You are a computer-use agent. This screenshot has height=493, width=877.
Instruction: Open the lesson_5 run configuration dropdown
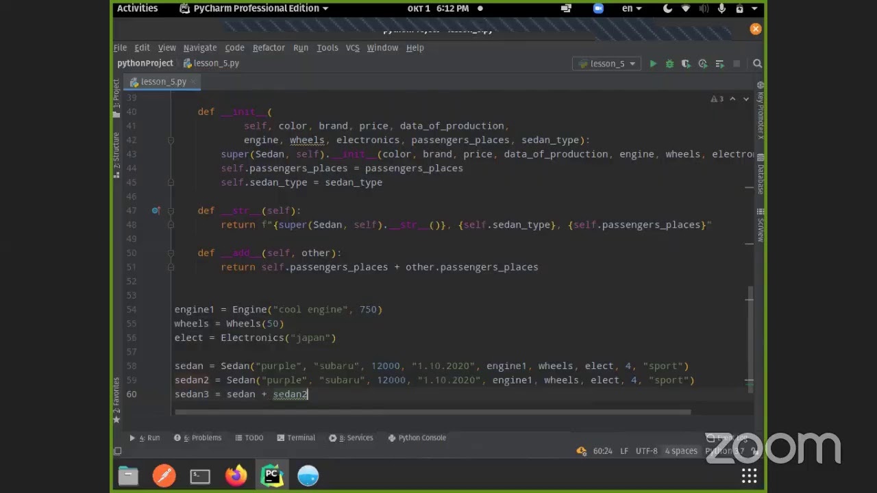[x=607, y=64]
